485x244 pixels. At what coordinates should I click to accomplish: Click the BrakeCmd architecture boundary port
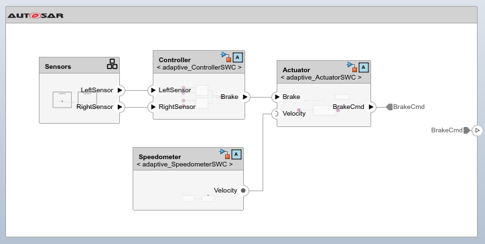pyautogui.click(x=477, y=130)
